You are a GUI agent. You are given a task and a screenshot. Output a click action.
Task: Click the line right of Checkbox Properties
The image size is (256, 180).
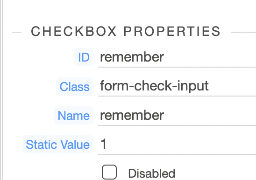pos(243,32)
